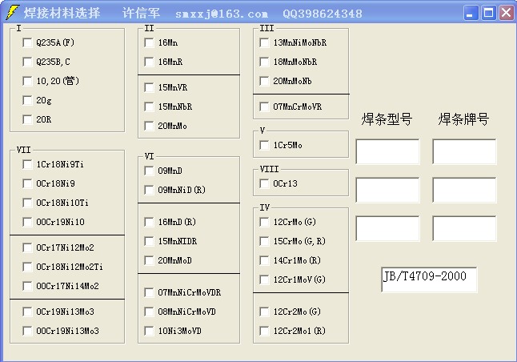
Task: Select the 18MnMoNbR option
Action: click(264, 62)
